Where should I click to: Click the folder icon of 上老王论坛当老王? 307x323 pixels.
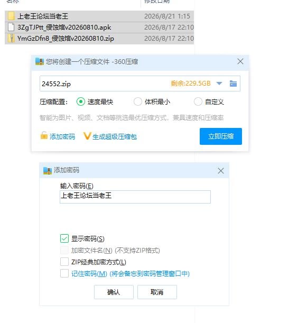click(x=11, y=16)
